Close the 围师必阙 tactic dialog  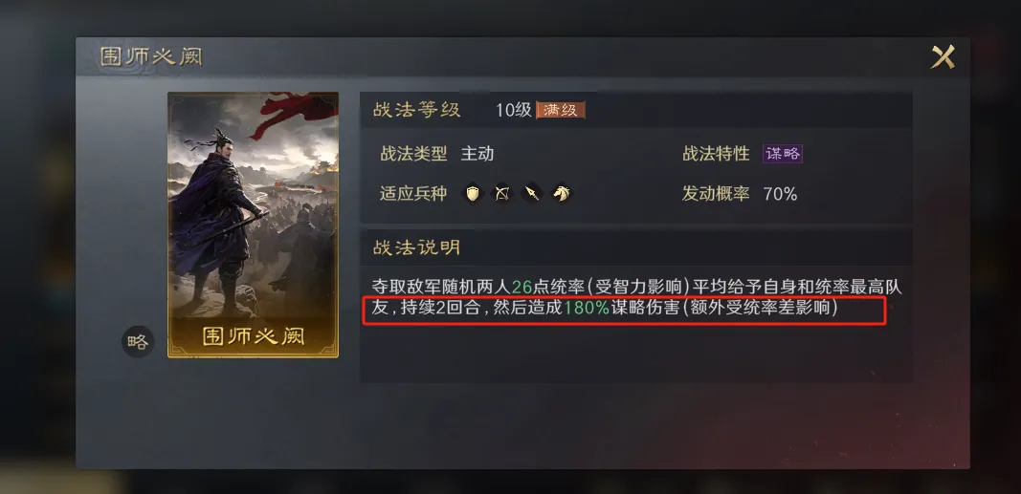click(943, 56)
